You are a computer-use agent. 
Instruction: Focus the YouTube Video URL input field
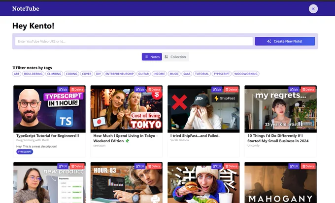(134, 41)
